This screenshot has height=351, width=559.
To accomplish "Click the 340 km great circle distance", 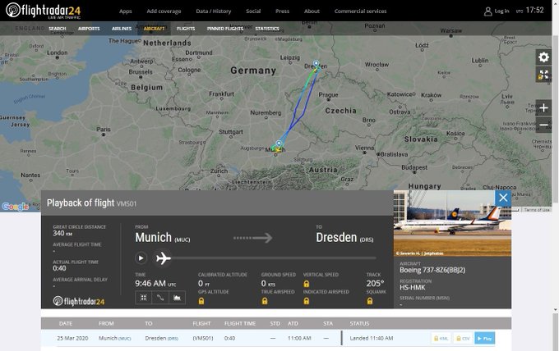I will [62, 233].
